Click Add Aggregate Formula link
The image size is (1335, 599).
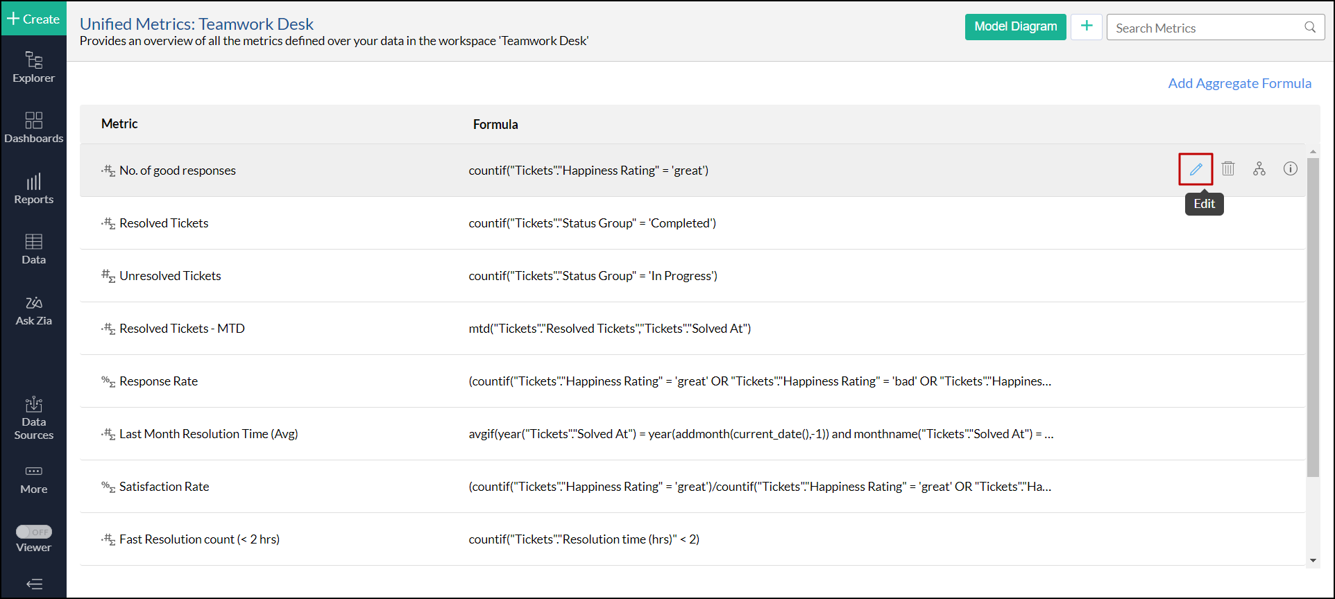[x=1239, y=83]
